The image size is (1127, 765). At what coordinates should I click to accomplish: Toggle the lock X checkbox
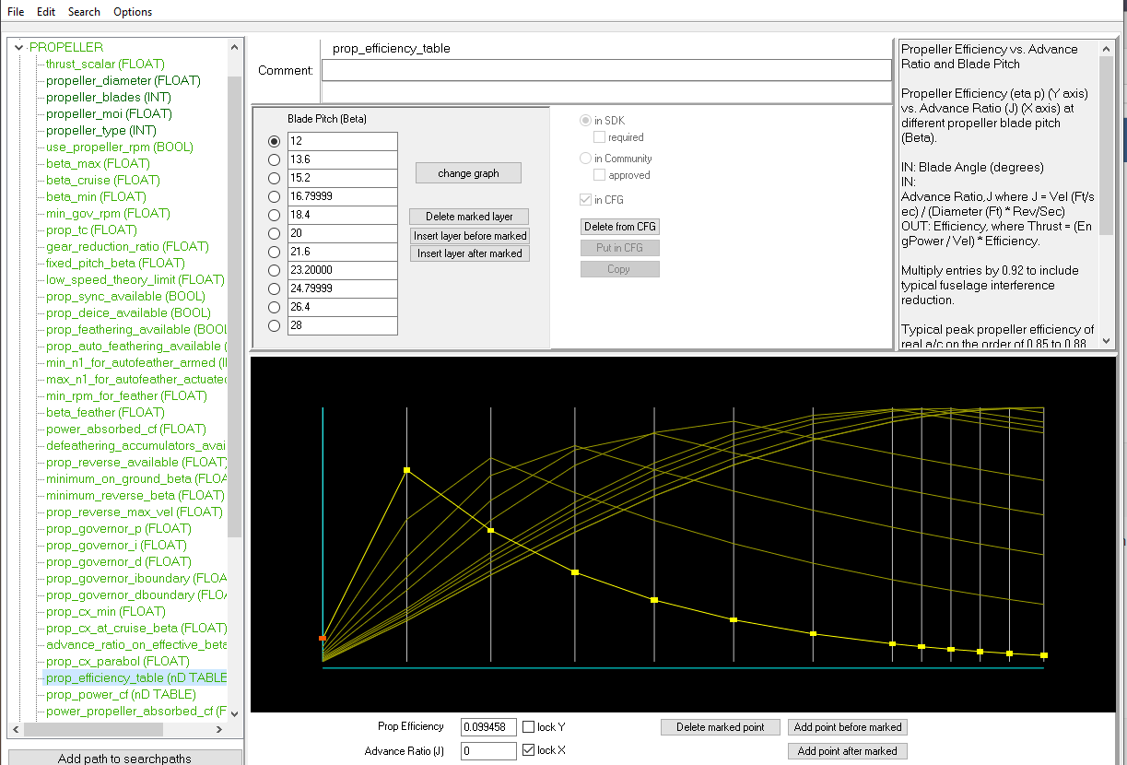529,750
